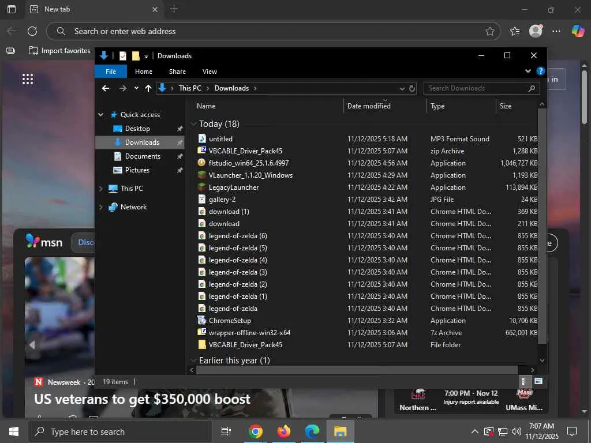
Task: Open the Home ribbon tab
Action: pyautogui.click(x=144, y=71)
